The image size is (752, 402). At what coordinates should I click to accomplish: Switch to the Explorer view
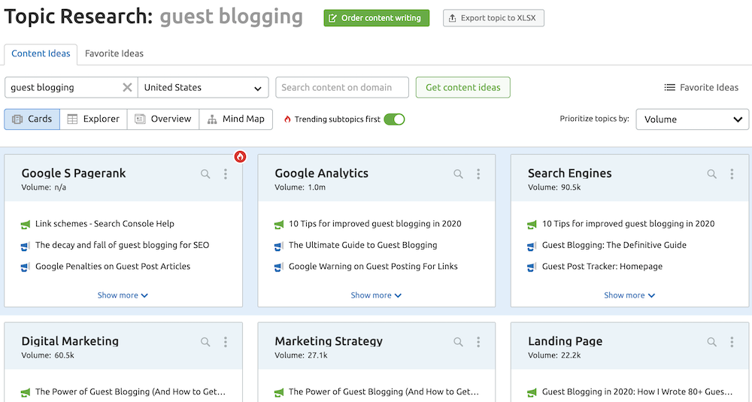[93, 119]
